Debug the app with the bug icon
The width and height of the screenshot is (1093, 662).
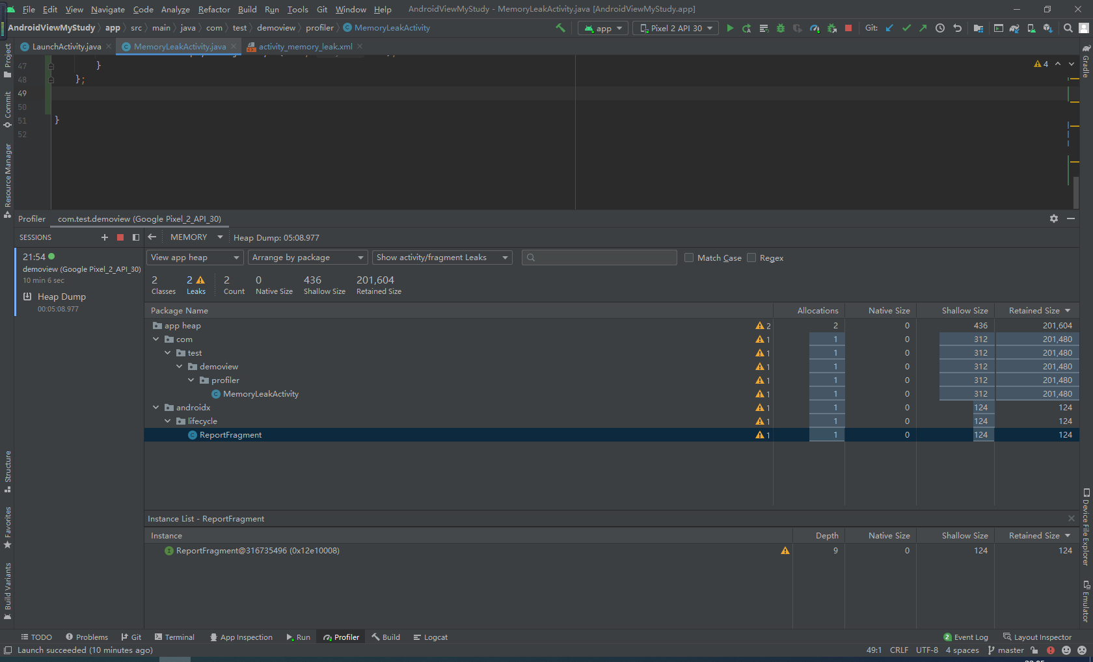coord(780,28)
